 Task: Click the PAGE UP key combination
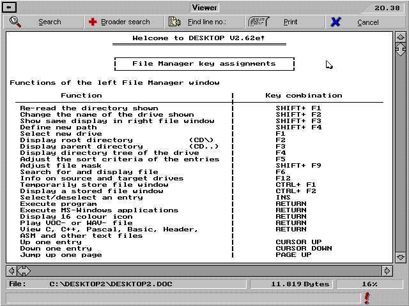(293, 255)
